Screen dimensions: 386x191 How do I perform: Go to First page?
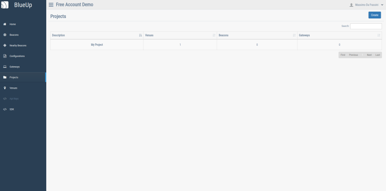tap(343, 55)
